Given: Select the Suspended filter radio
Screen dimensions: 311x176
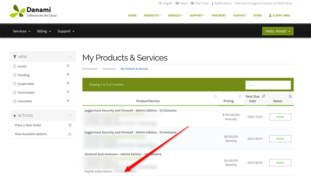Looking at the screenshot, I should pos(15,84).
